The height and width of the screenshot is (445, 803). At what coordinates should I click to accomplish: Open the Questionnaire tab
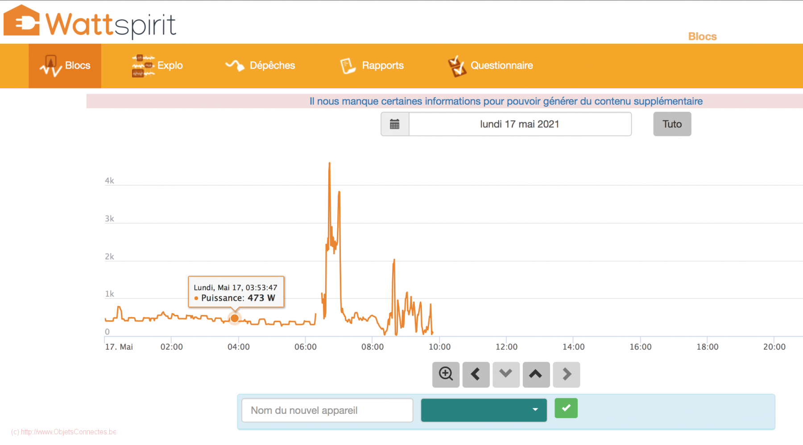tap(491, 66)
